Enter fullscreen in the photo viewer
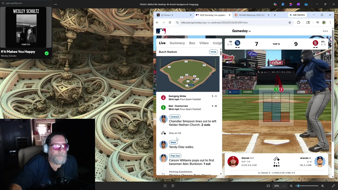 pyautogui.click(x=333, y=186)
